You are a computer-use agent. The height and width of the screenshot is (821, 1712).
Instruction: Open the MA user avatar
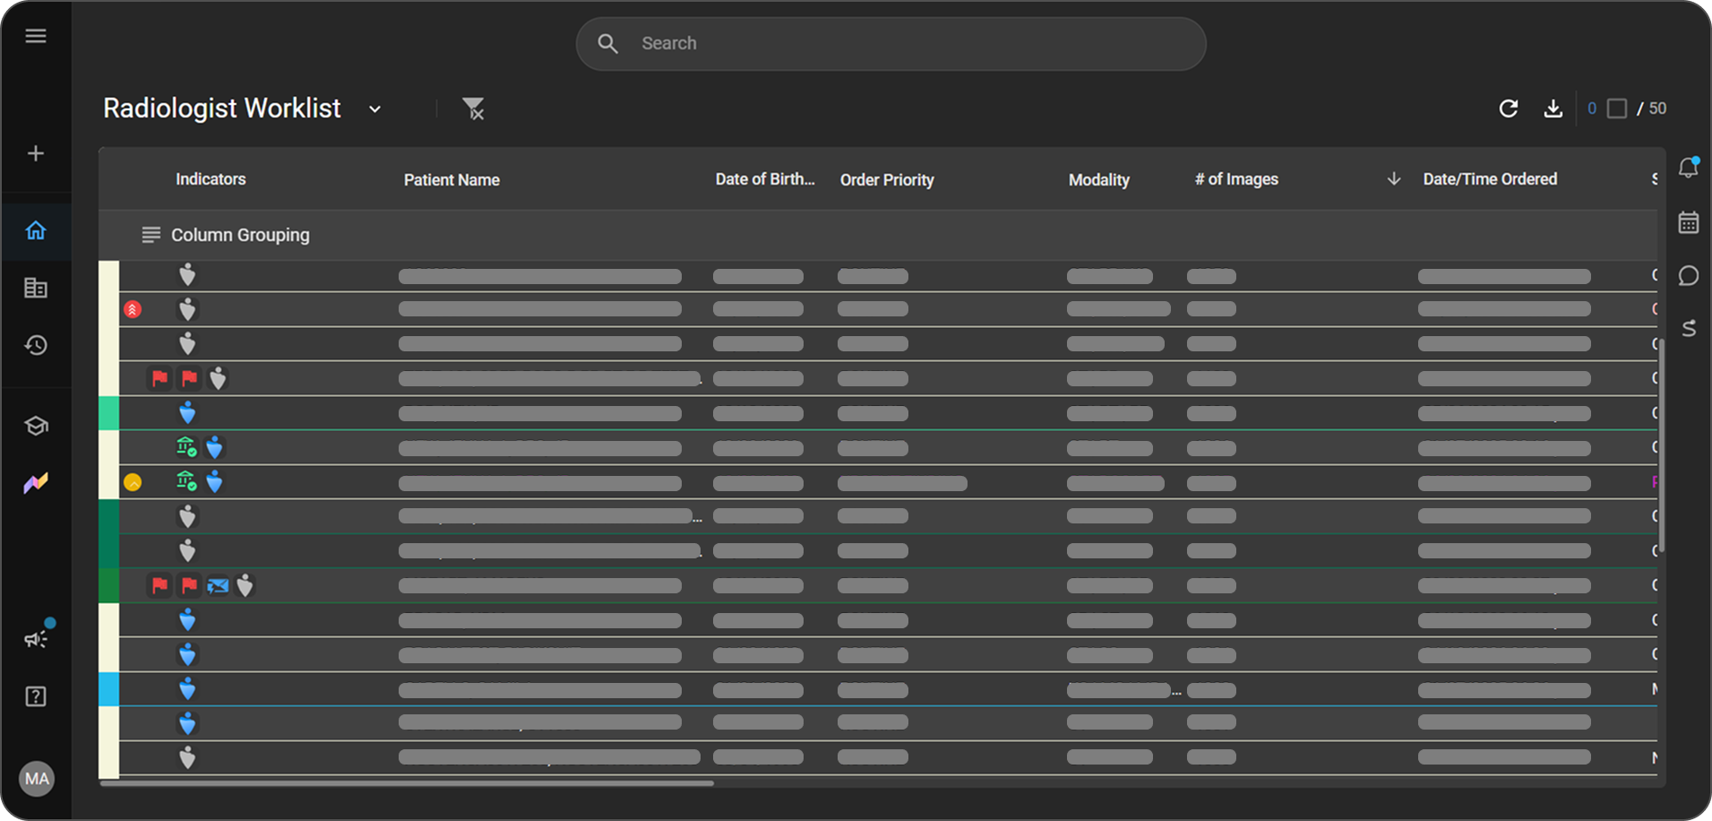(x=37, y=779)
